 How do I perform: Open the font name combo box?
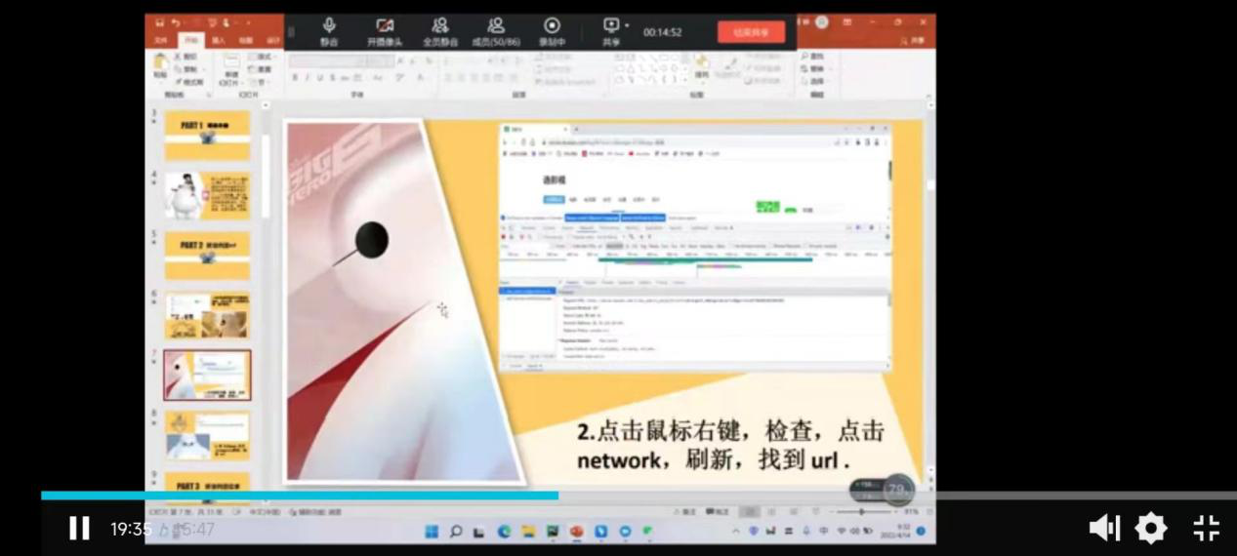(328, 60)
